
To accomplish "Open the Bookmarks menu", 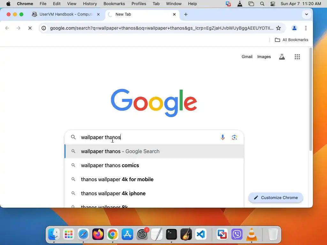I will click(114, 4).
